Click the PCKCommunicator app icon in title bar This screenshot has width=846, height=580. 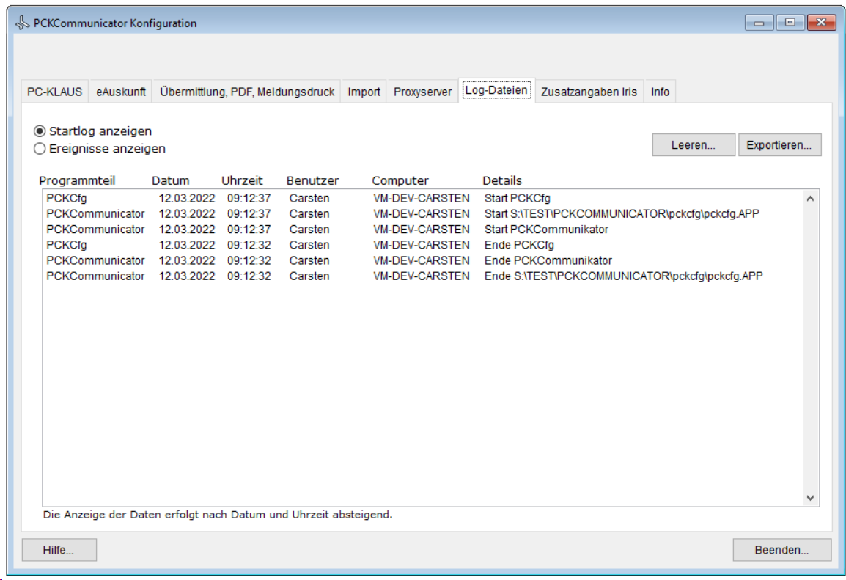coord(23,23)
